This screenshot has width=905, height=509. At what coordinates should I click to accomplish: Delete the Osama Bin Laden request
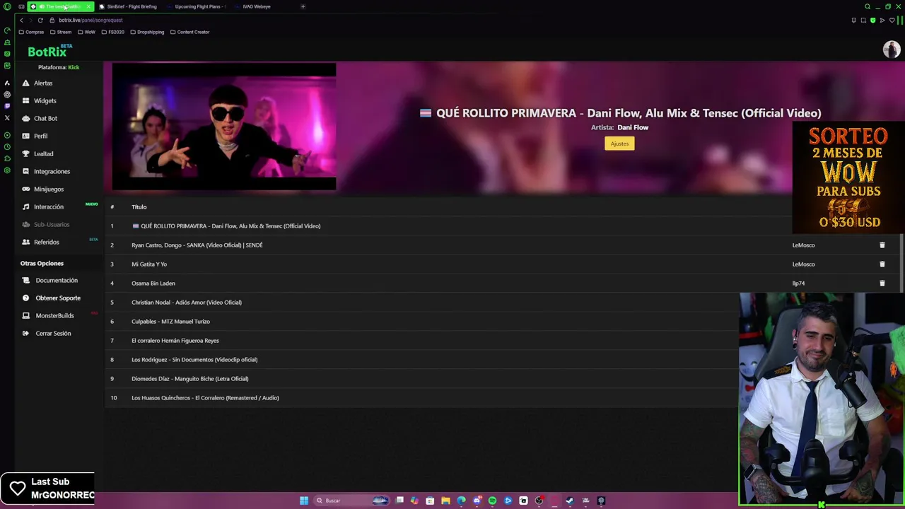[882, 283]
